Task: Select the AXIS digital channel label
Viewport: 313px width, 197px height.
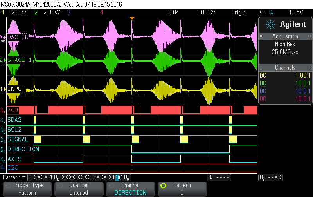Action: point(14,159)
